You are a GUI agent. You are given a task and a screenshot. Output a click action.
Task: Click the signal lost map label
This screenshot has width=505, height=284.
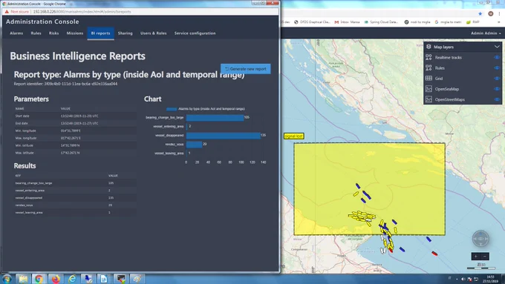coord(294,136)
